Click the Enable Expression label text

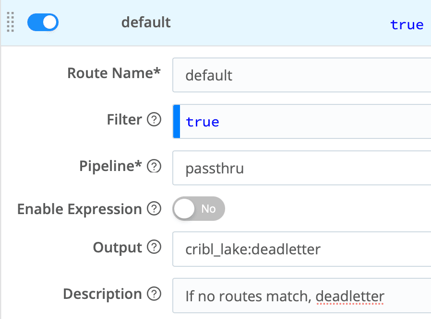pyautogui.click(x=79, y=209)
